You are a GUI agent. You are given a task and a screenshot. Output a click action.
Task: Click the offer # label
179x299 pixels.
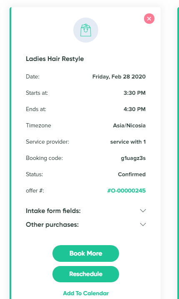pos(35,191)
